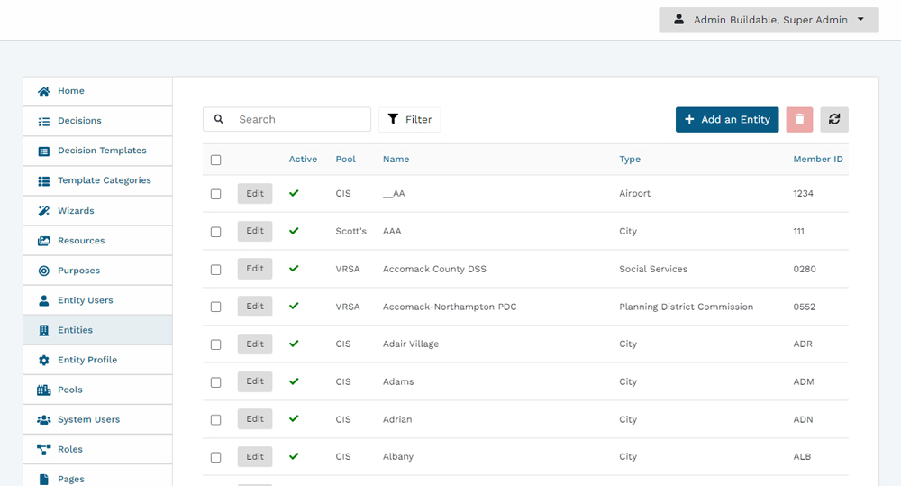
Task: Click the System Users group icon
Action: coord(43,420)
